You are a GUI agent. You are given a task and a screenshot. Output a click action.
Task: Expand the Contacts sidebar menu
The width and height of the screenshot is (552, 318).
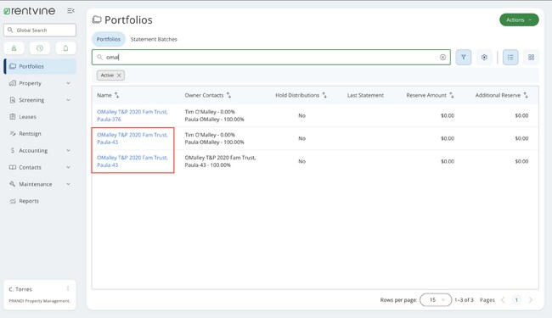pos(40,167)
